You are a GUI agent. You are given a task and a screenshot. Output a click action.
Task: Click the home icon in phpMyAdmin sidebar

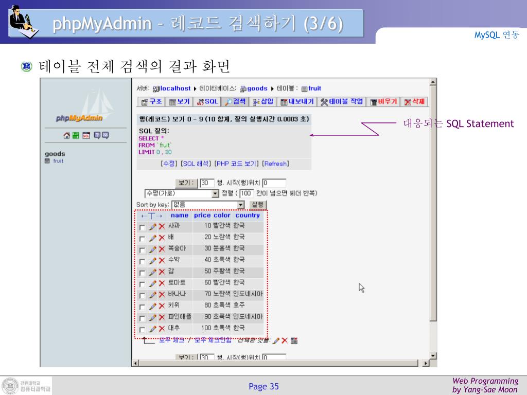pos(66,135)
